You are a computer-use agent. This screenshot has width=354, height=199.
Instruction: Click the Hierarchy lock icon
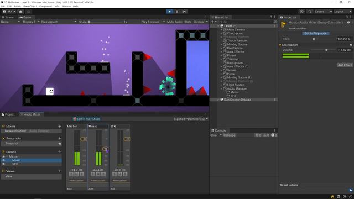[x=271, y=17]
